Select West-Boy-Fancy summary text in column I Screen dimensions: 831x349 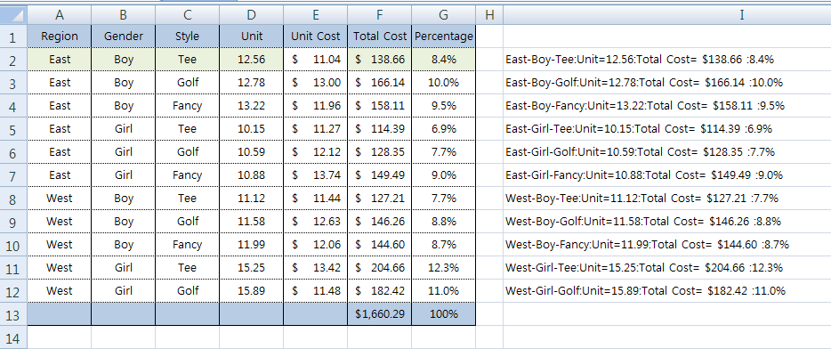[x=648, y=245]
